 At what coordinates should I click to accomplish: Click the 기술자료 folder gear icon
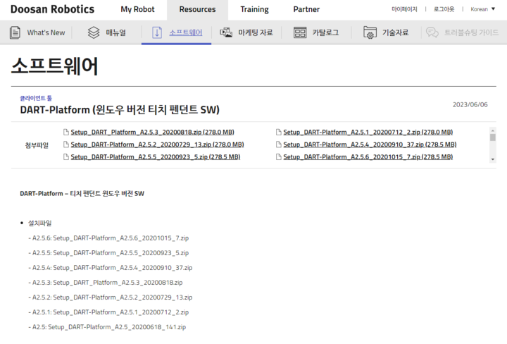370,32
